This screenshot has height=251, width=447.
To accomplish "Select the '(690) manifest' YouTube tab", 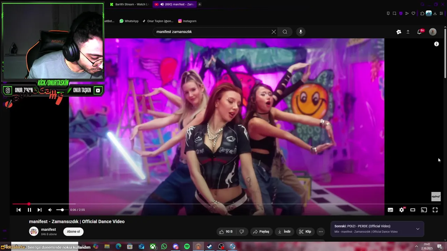I will click(174, 4).
